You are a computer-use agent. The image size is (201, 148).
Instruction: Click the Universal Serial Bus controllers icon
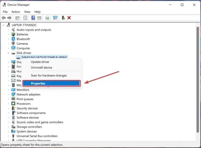pyautogui.click(x=13, y=136)
